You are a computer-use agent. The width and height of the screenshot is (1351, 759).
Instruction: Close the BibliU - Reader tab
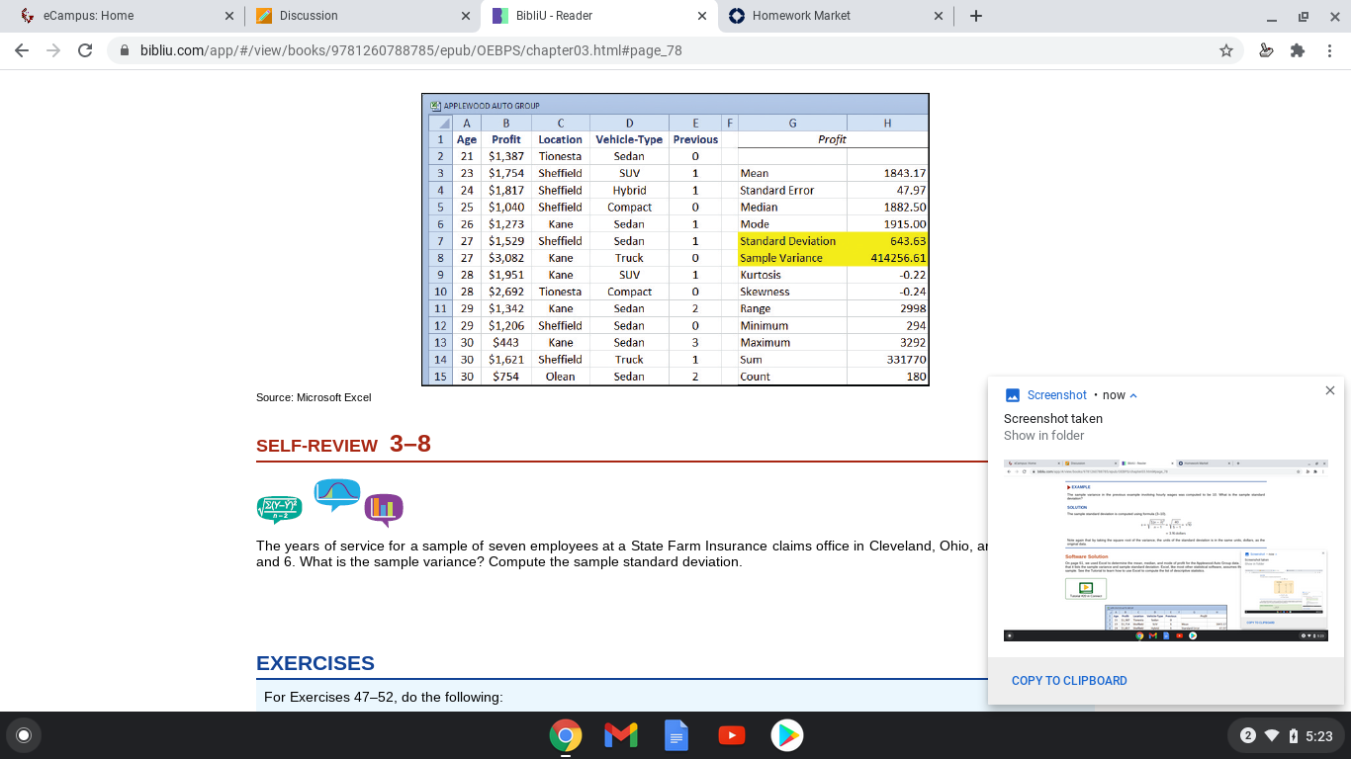[x=701, y=16]
